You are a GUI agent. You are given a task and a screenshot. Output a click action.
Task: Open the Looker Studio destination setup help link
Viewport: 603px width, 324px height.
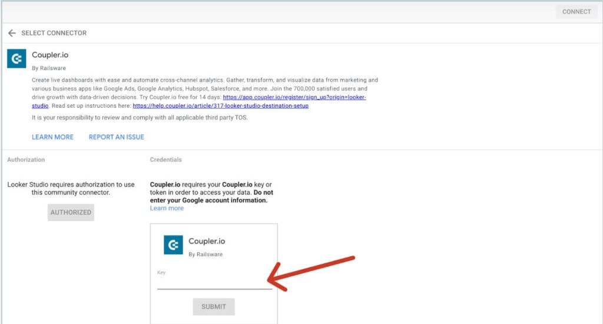coord(220,106)
